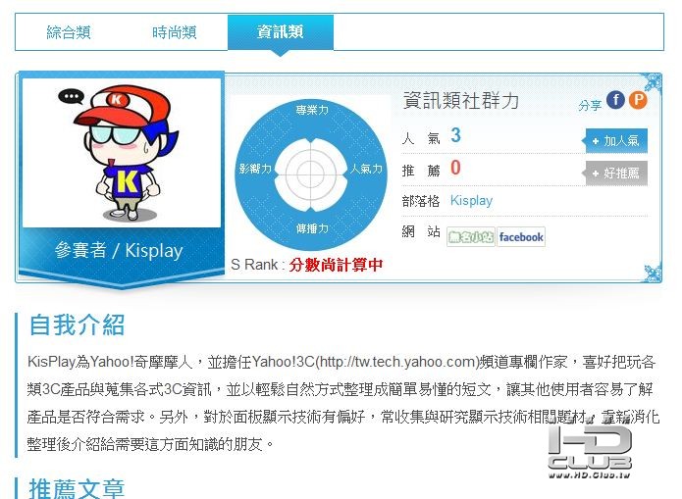Click the 分數尚計算中 rank text

(336, 265)
